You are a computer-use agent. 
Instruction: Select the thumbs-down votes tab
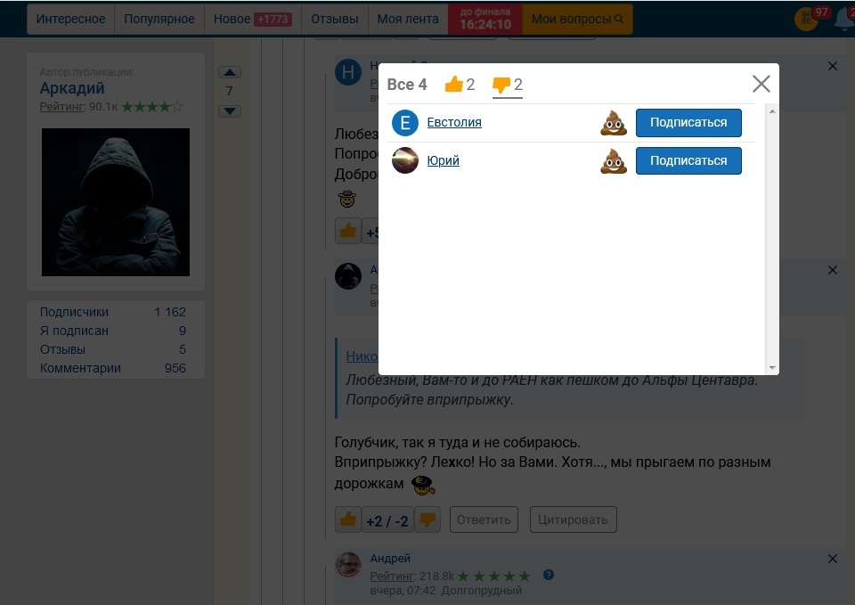[x=508, y=86]
